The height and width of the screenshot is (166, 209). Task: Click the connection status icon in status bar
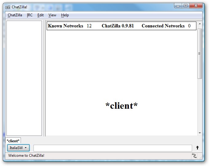[194, 156]
